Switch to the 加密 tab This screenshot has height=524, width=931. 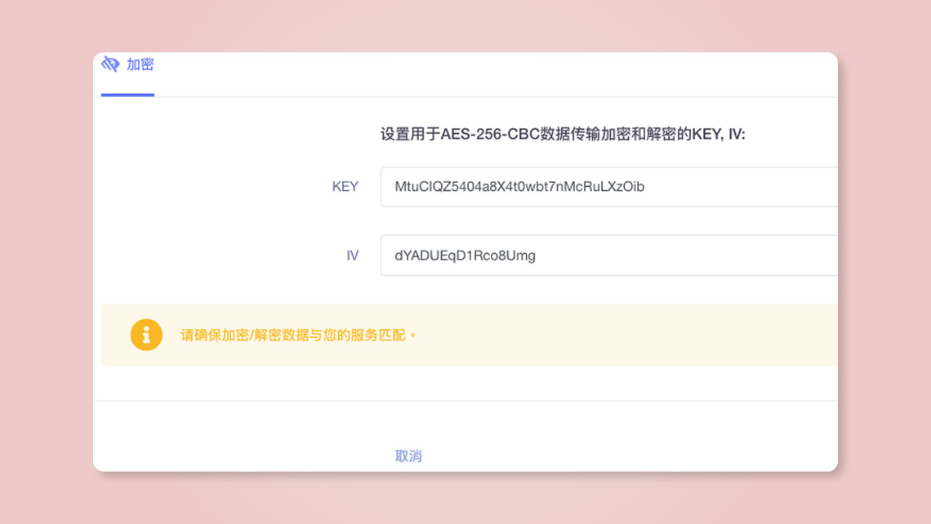click(x=140, y=64)
